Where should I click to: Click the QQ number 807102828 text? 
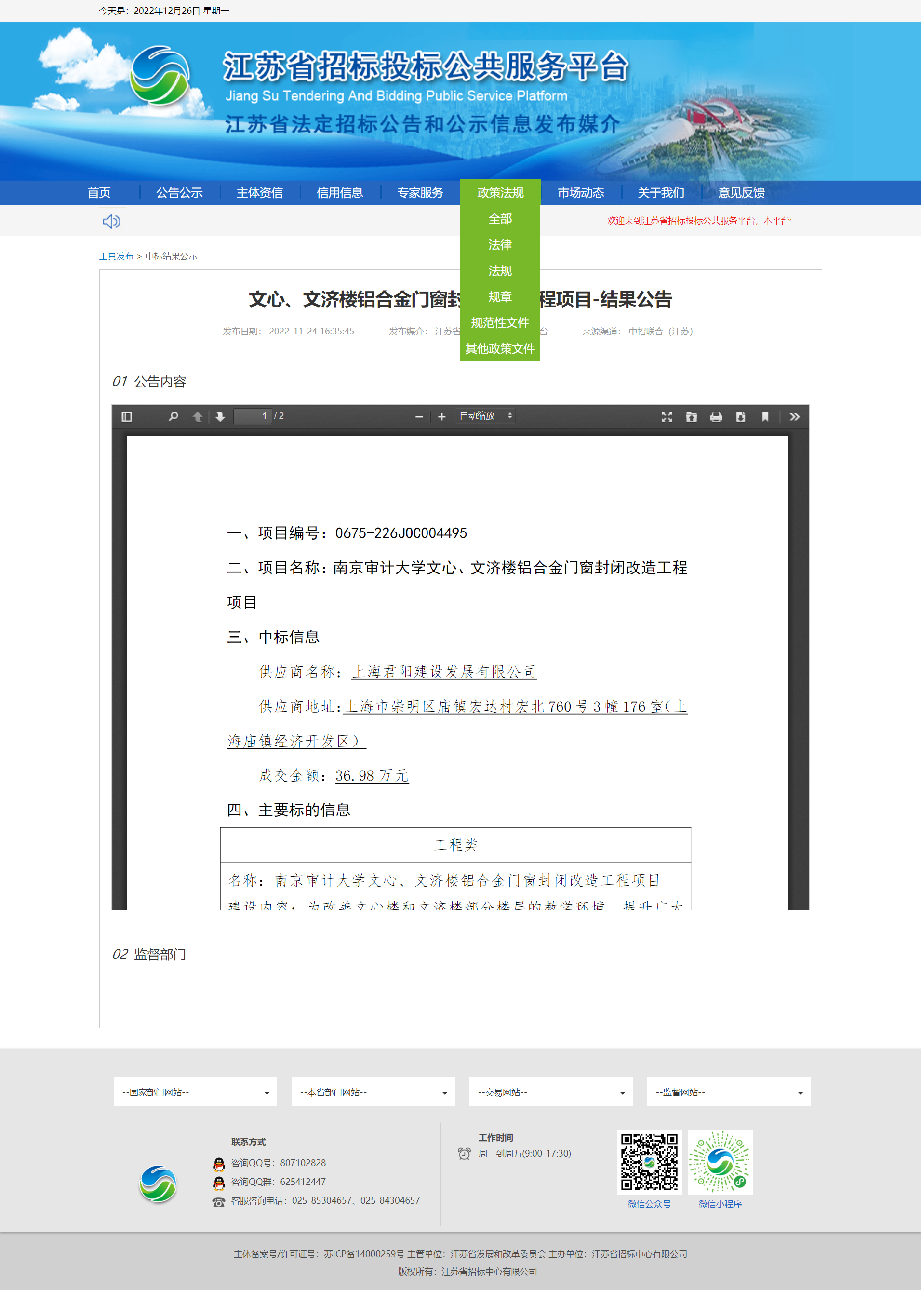tap(303, 1163)
